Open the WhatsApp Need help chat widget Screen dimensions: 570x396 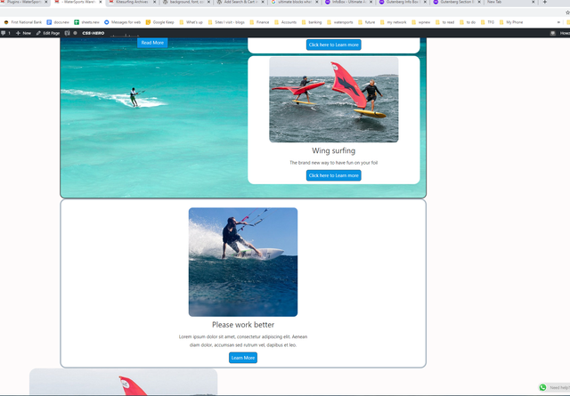click(x=554, y=388)
